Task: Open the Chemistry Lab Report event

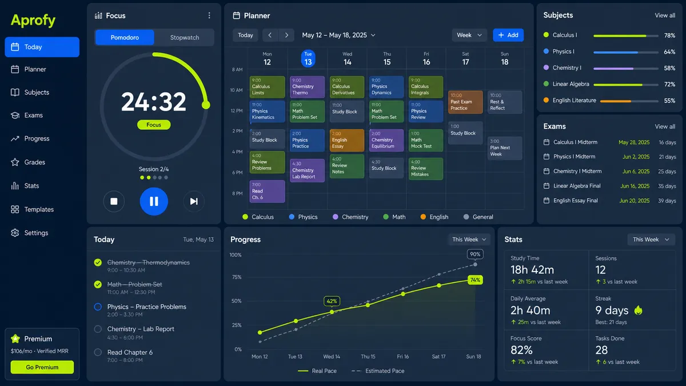Action: pos(307,170)
